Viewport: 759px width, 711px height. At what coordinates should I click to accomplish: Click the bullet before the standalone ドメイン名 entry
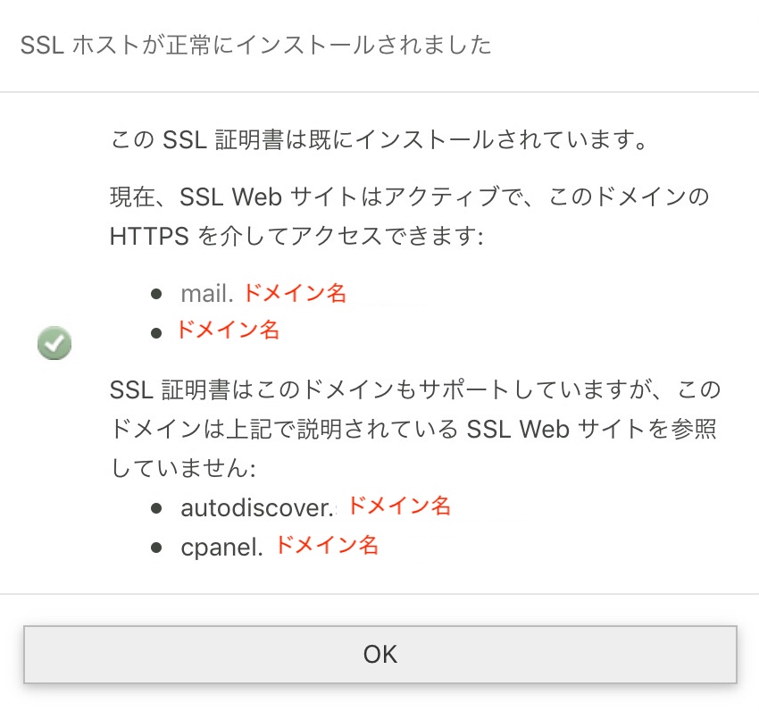pyautogui.click(x=156, y=333)
